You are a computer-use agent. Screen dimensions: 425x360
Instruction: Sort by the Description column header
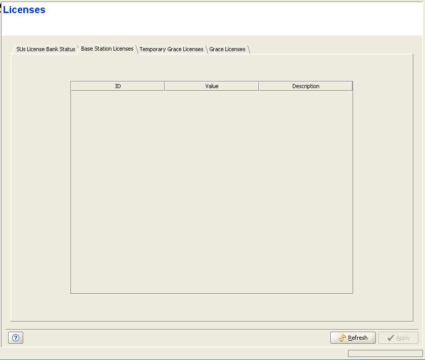305,86
